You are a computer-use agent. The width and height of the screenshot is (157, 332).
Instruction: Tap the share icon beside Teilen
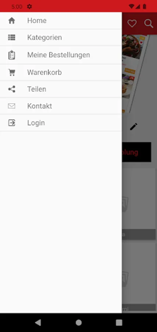pyautogui.click(x=12, y=89)
